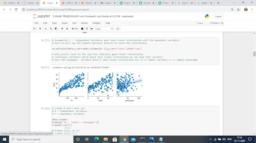The image size is (256, 143).
Task: Interrupt the kernel with stop icon
Action: [82, 29]
